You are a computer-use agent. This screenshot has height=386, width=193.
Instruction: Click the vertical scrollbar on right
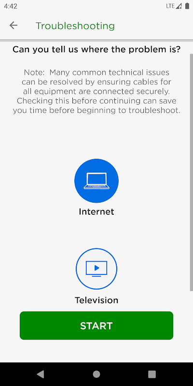pos(191,172)
